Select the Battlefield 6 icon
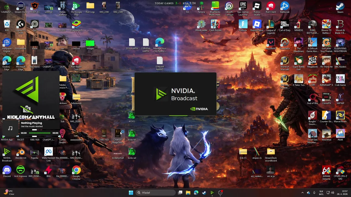This screenshot has width=351, height=197. 326,81
